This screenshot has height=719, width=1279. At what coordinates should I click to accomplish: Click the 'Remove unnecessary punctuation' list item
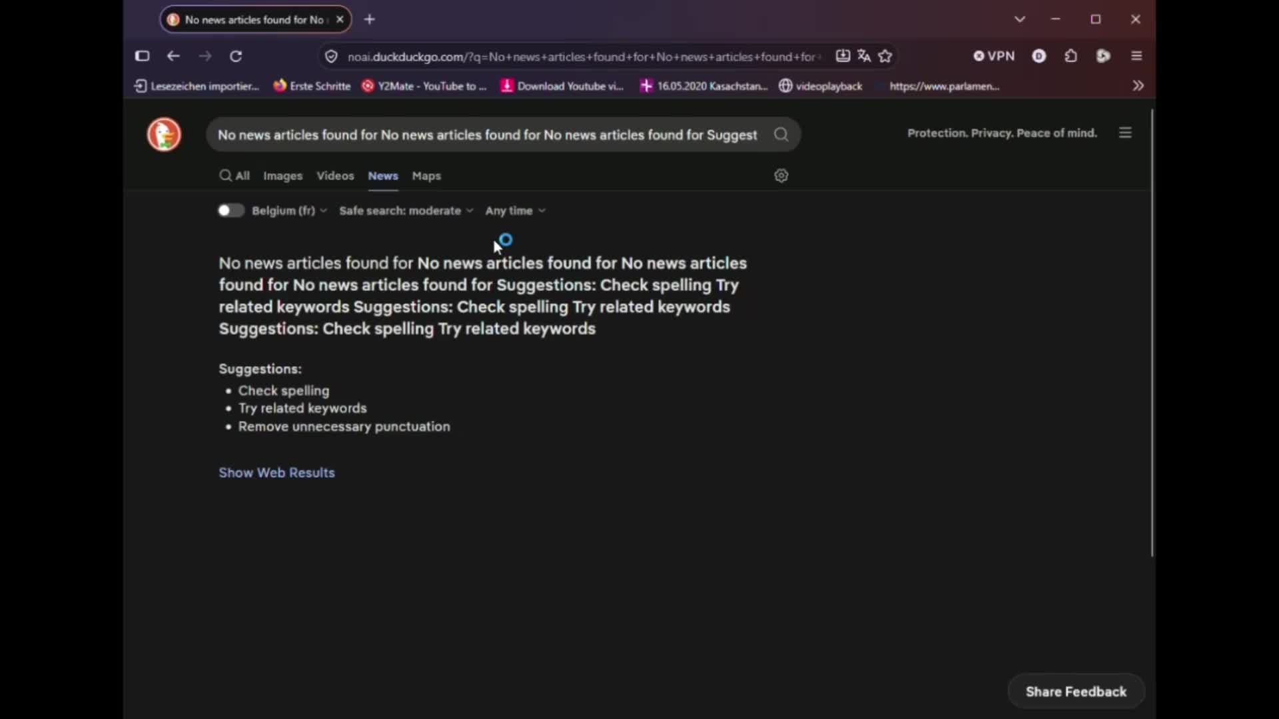(x=344, y=427)
